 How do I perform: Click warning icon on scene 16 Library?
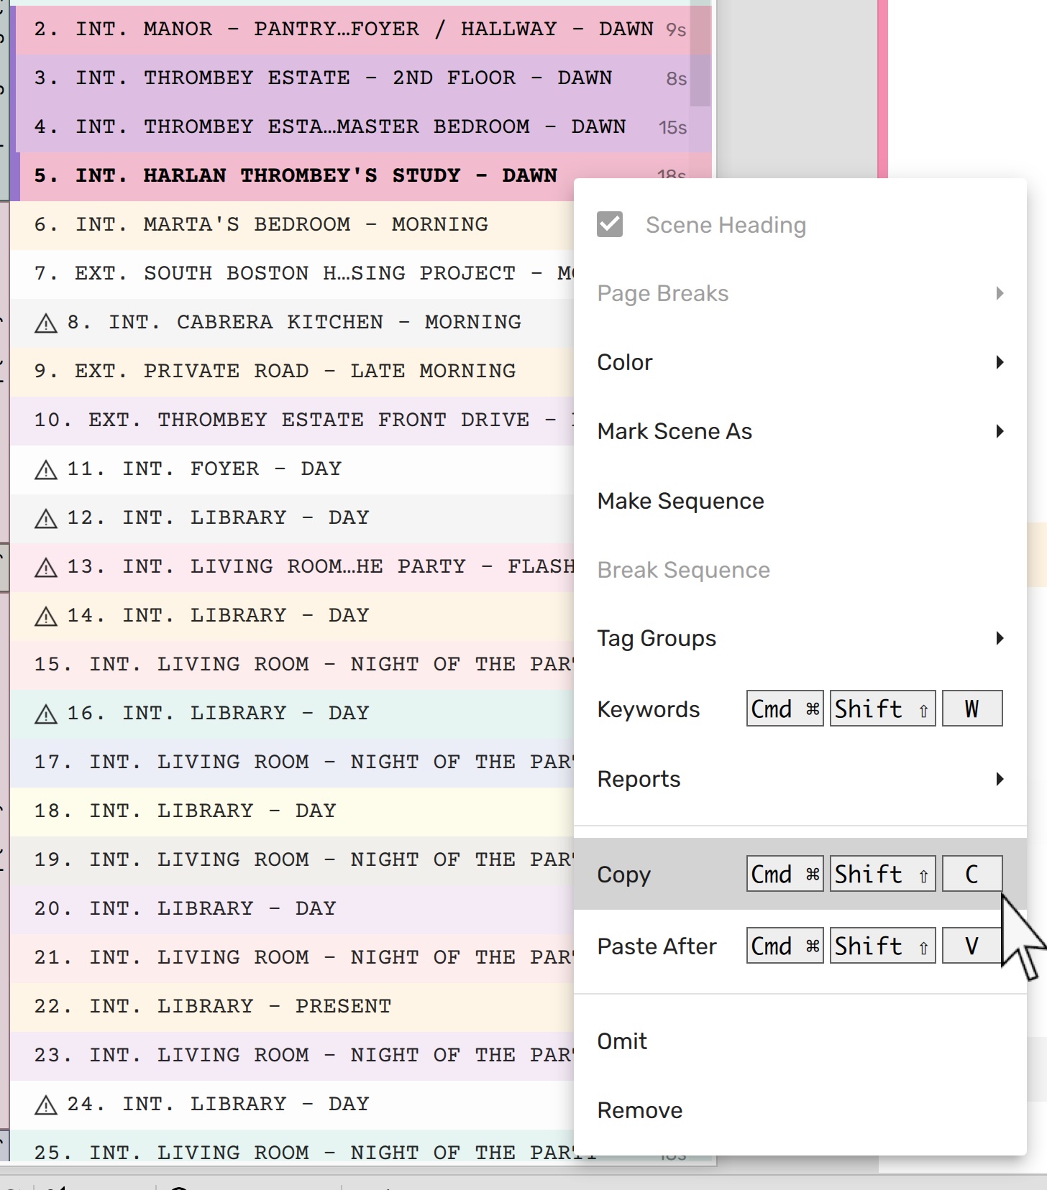tap(46, 714)
